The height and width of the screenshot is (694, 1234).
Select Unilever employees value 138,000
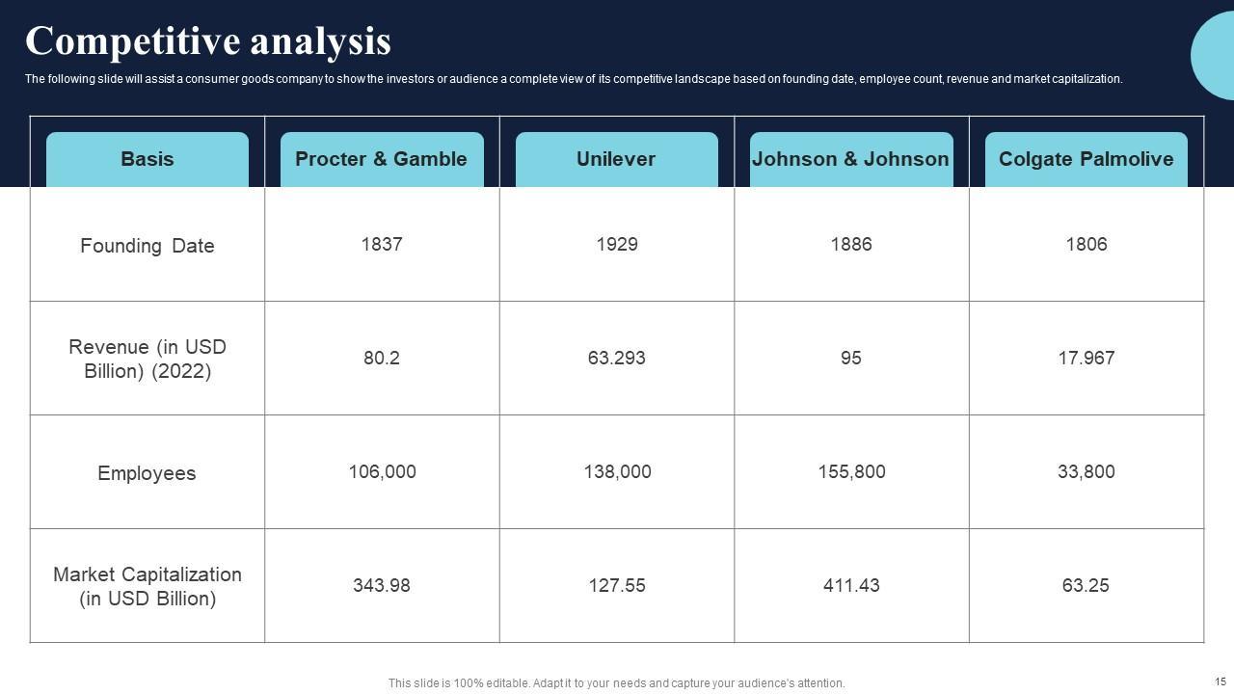(x=617, y=471)
